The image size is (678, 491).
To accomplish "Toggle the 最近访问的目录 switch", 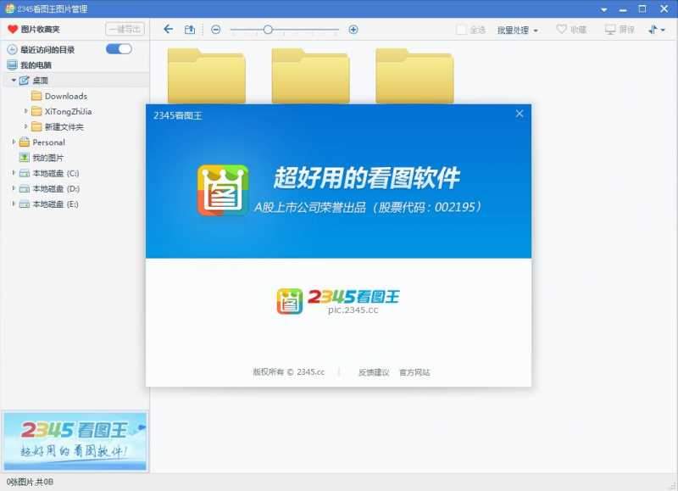I will pos(118,49).
